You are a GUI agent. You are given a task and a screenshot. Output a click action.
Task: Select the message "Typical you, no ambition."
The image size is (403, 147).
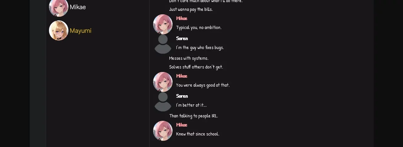tap(199, 28)
